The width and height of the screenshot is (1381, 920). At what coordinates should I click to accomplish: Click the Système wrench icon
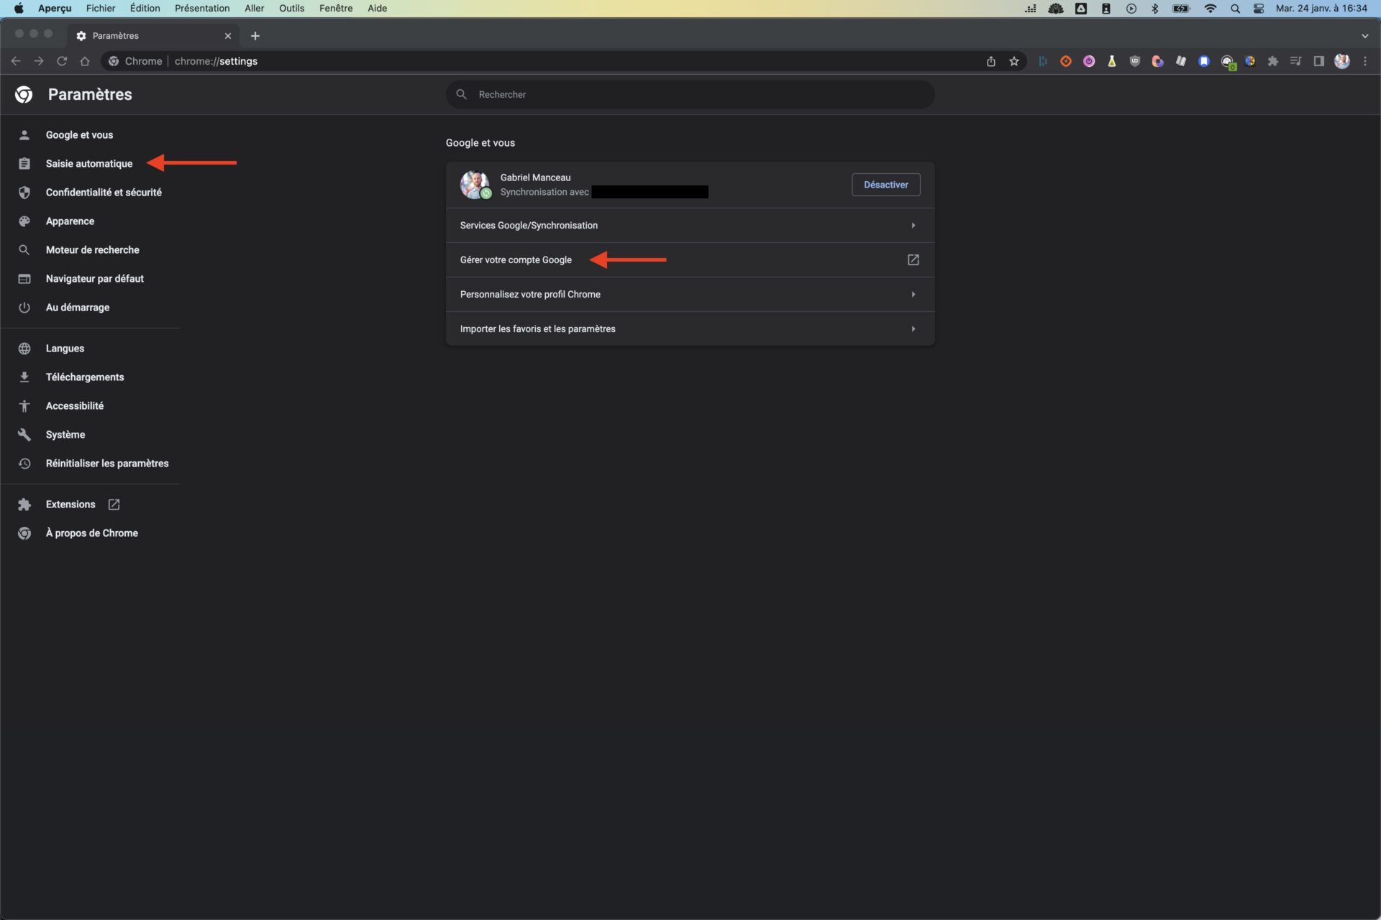[x=24, y=435]
